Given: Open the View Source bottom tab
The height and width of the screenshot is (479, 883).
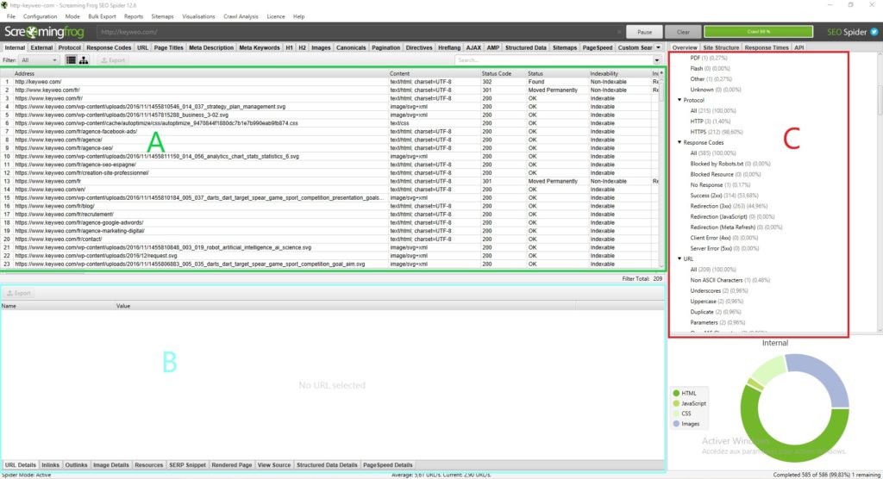Looking at the screenshot, I should [x=273, y=465].
